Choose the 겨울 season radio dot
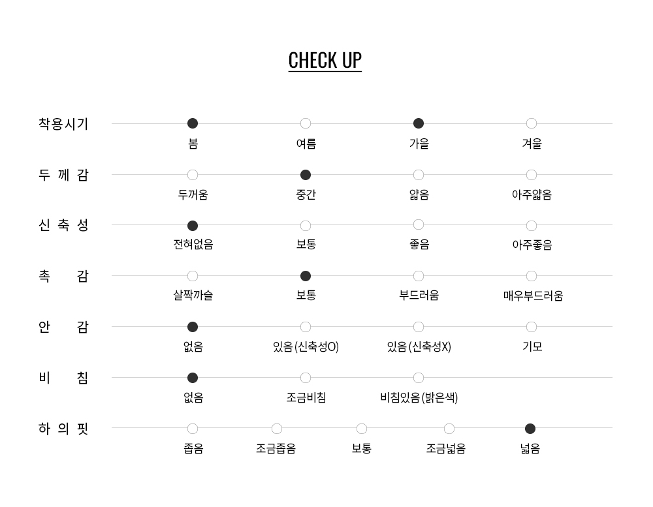 (x=532, y=123)
